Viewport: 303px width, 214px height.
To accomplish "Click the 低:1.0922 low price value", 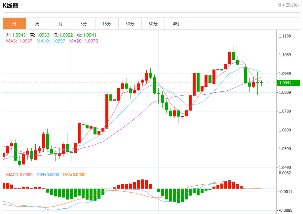I will (63, 35).
